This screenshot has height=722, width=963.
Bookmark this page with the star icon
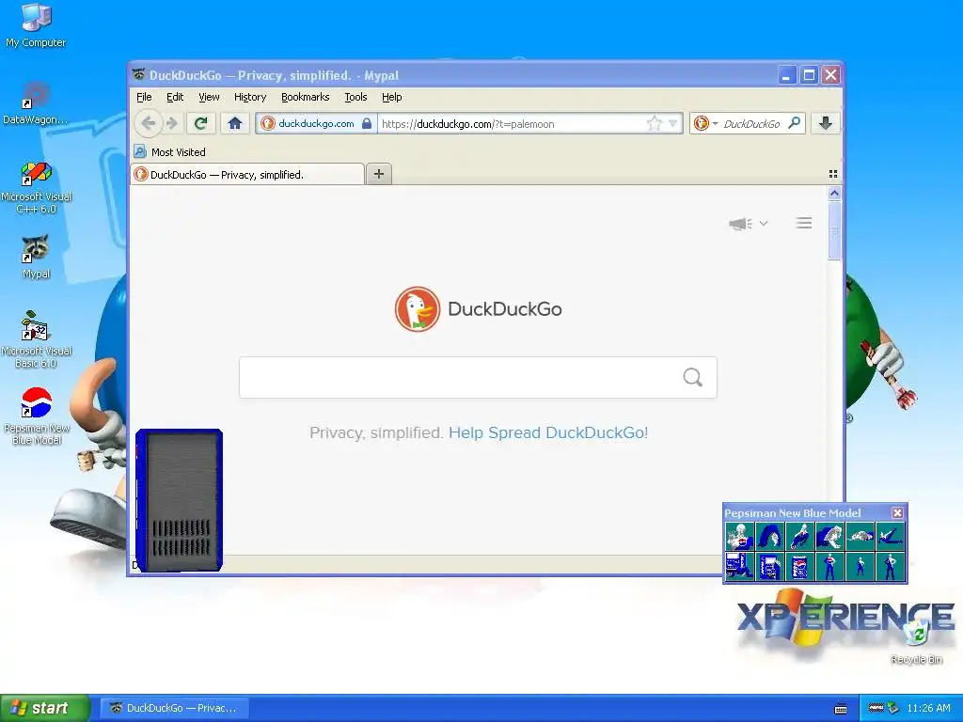655,123
